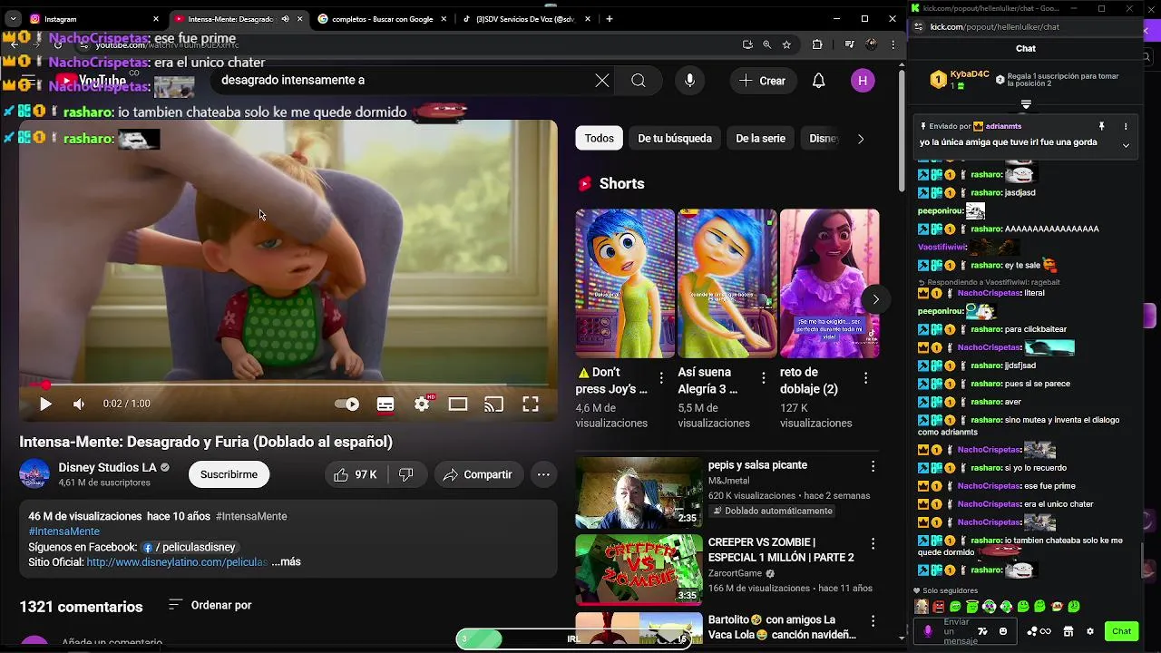This screenshot has width=1161, height=653.
Task: Open the browser extensions puzzle icon
Action: (817, 44)
